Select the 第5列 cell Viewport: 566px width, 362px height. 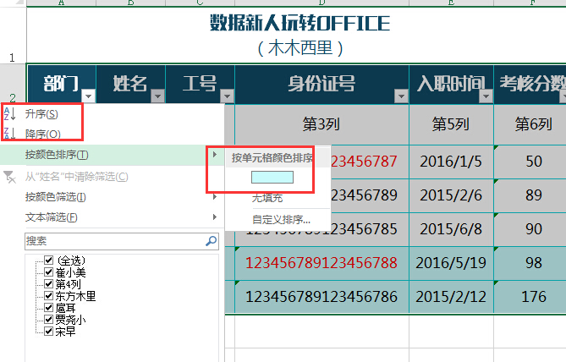click(451, 124)
